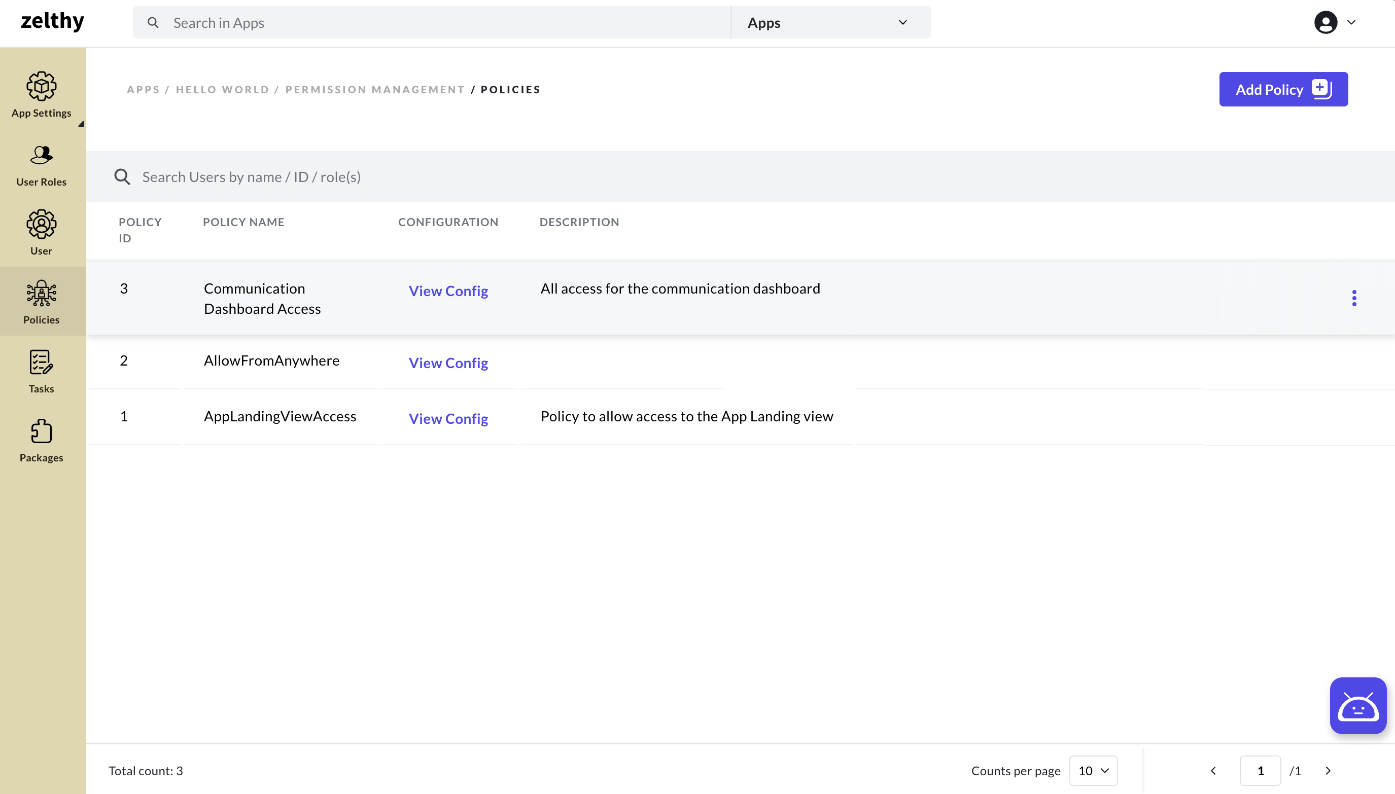Screen dimensions: 1395x794
Task: Click the top search magnifier icon
Action: (153, 22)
